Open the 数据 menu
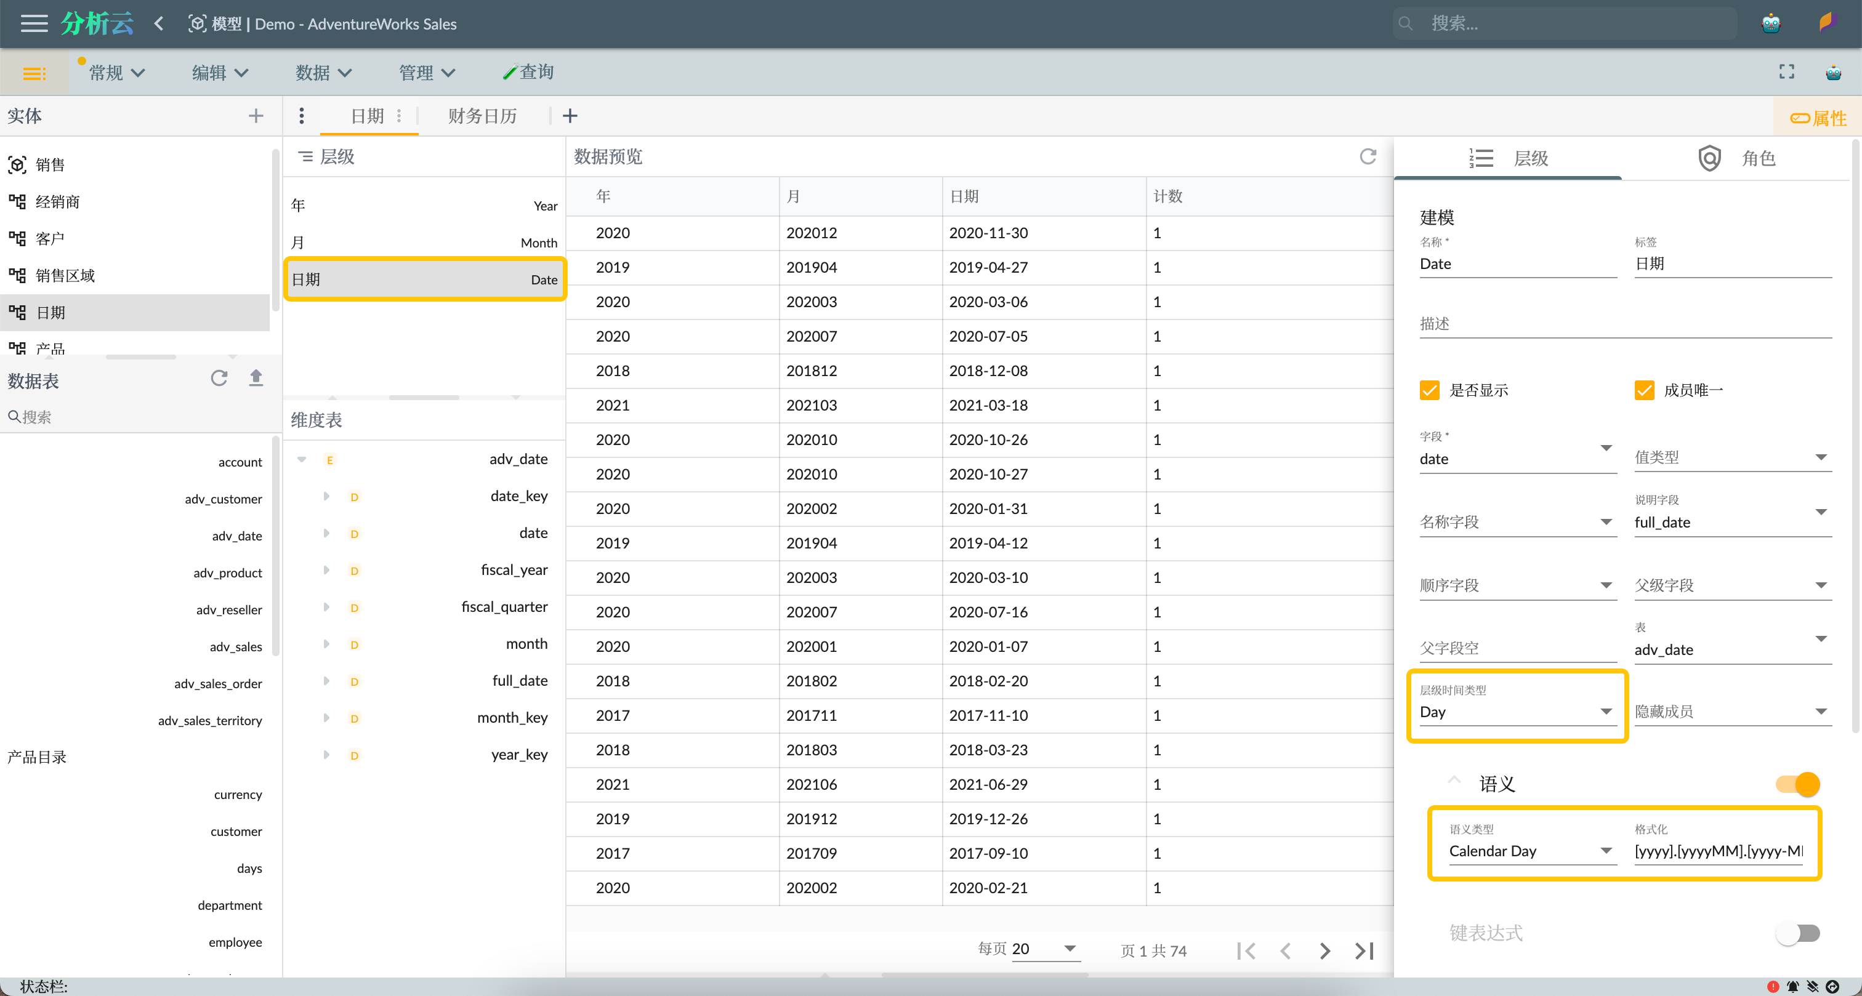The width and height of the screenshot is (1862, 996). 323,72
